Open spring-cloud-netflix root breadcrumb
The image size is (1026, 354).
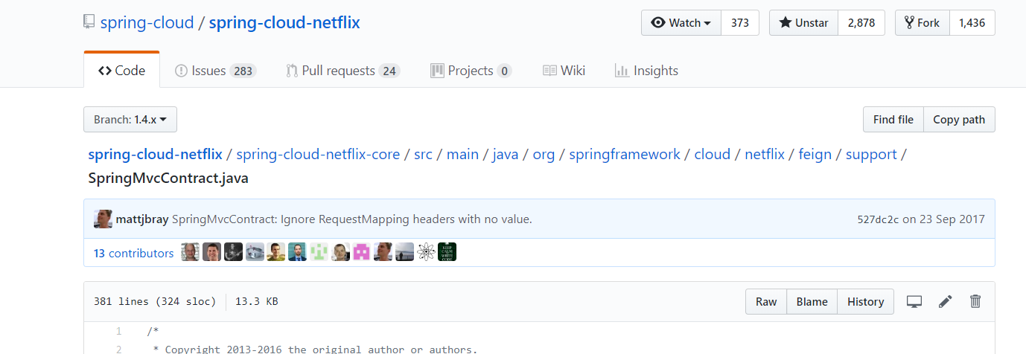[x=155, y=155]
